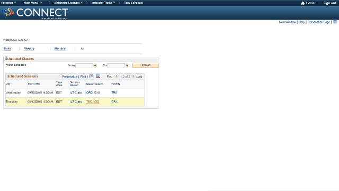This screenshot has width=339, height=191.
Task: Click the REBECCA GALICA name text
Action: 16,40
